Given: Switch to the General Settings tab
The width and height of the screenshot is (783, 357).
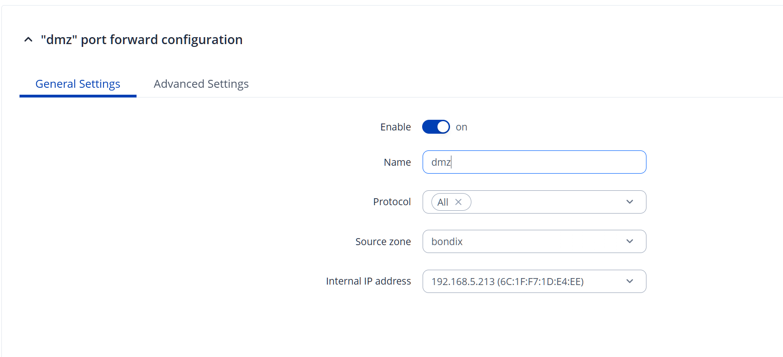Looking at the screenshot, I should 78,84.
